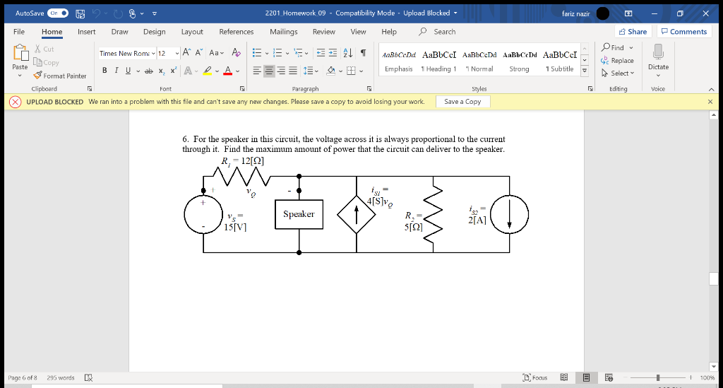Open the File menu

point(19,31)
